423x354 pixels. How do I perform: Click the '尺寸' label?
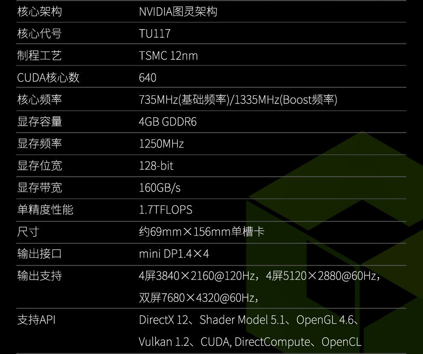(x=28, y=232)
